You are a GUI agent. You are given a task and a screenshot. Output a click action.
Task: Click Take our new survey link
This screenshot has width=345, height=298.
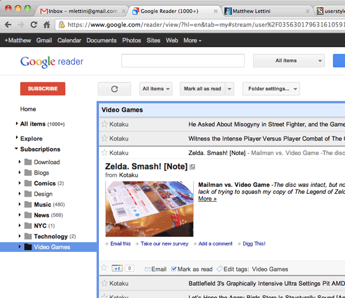[x=164, y=244]
